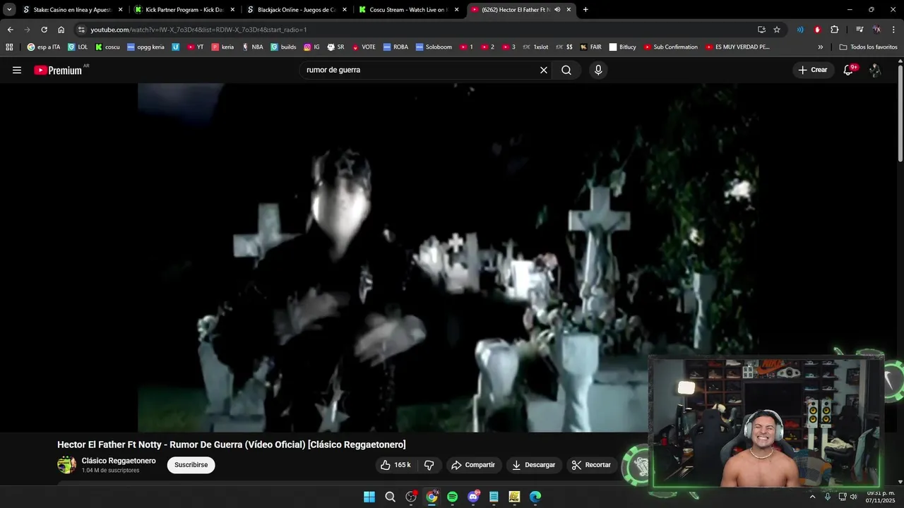Open Chrome extensions puzzle icon
Image resolution: width=904 pixels, height=508 pixels.
[x=834, y=30]
